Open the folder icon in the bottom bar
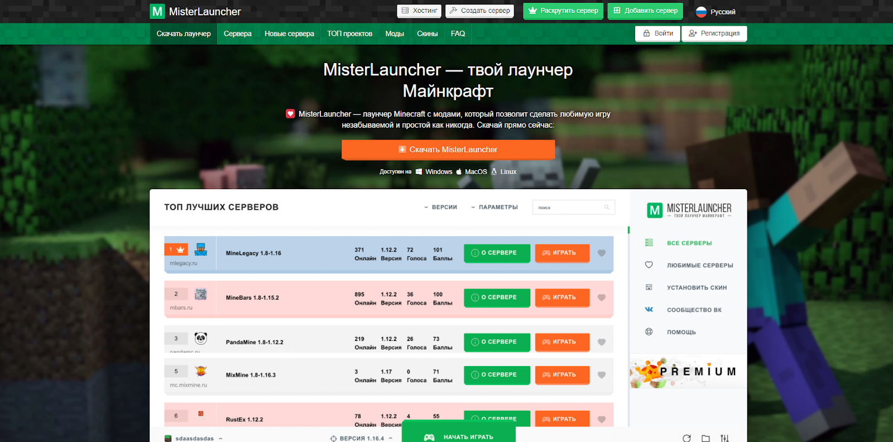893x442 pixels. coord(705,439)
